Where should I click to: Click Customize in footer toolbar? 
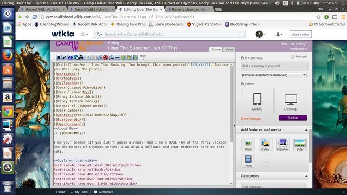coord(104,192)
